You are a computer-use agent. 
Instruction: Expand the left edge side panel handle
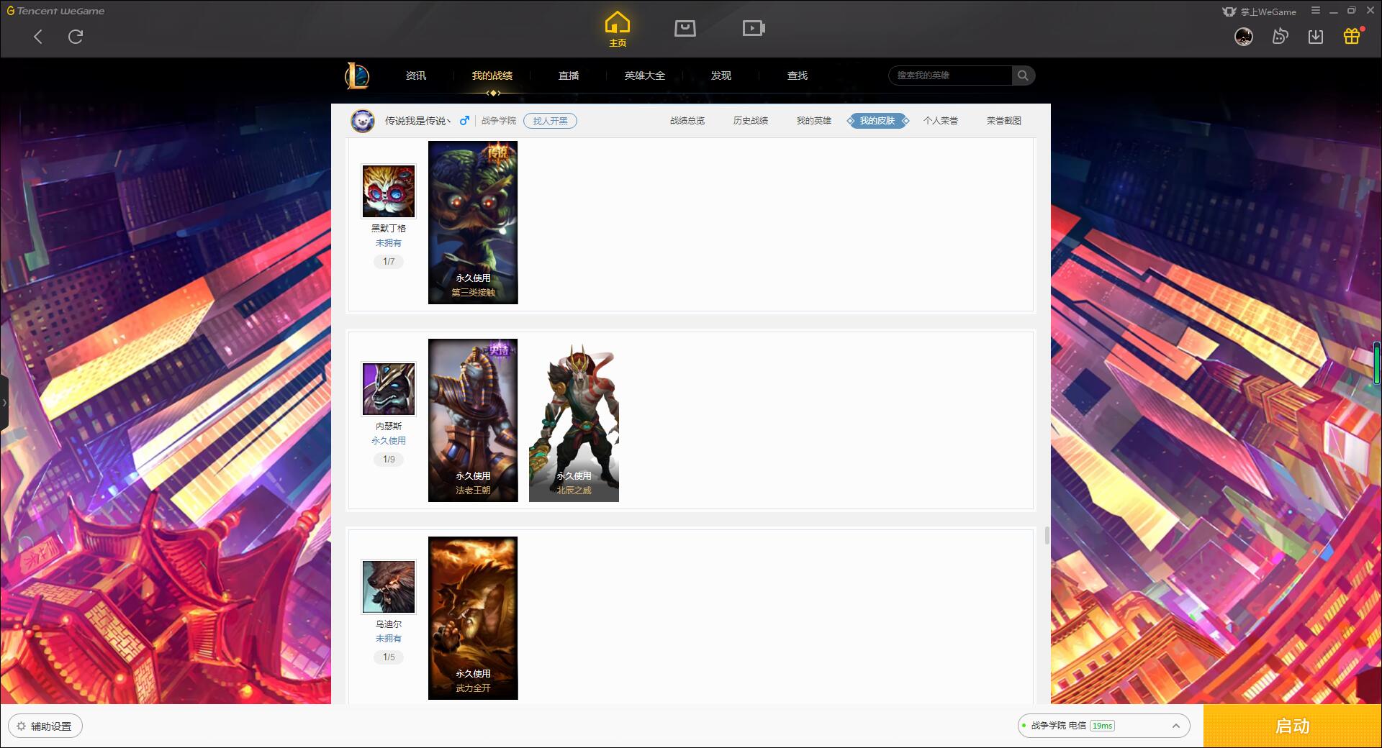click(4, 403)
